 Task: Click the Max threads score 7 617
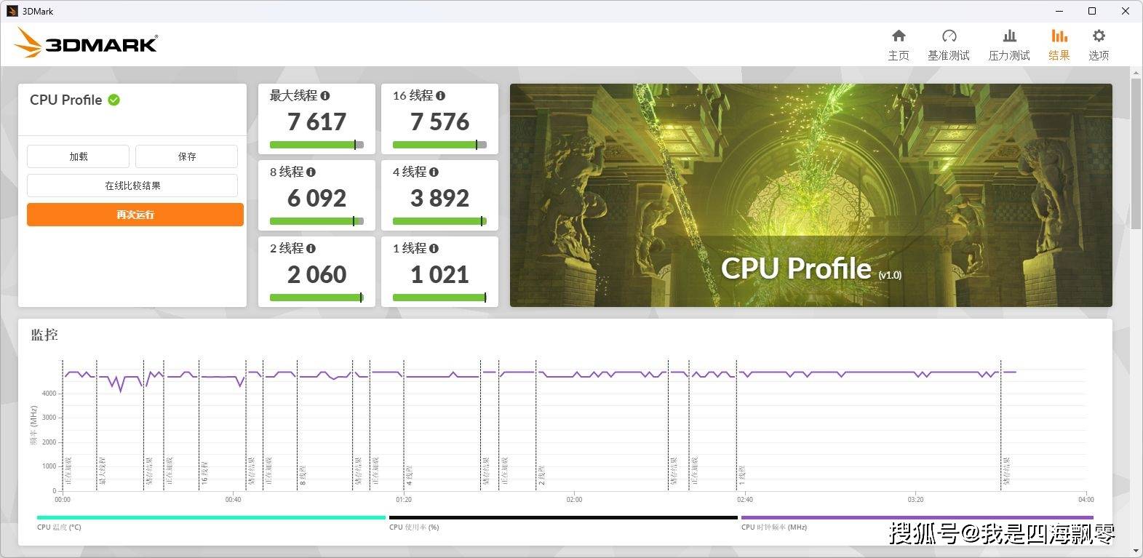coord(316,121)
